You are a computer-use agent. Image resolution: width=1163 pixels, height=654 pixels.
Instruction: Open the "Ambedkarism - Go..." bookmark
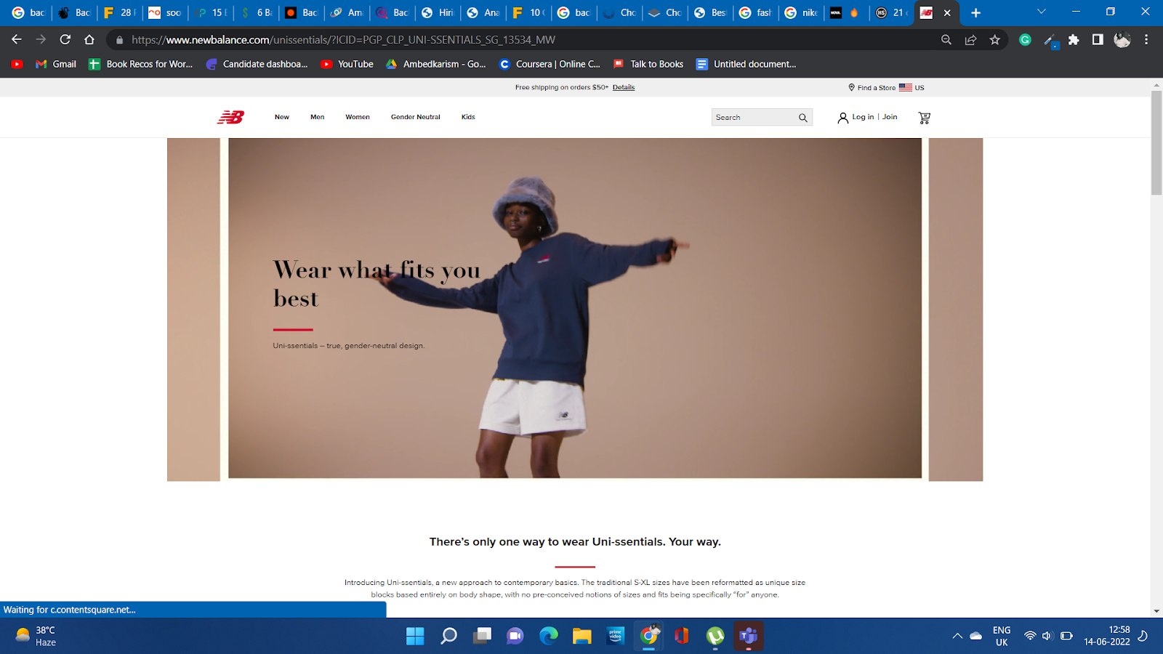click(436, 64)
